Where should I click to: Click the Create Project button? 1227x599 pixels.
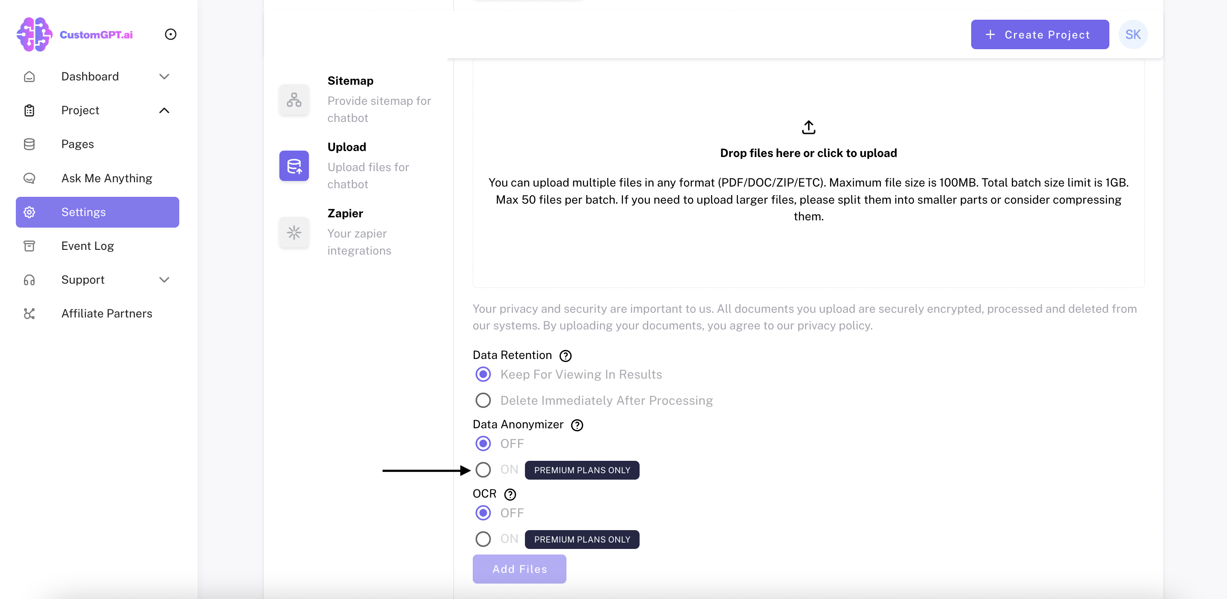1040,34
